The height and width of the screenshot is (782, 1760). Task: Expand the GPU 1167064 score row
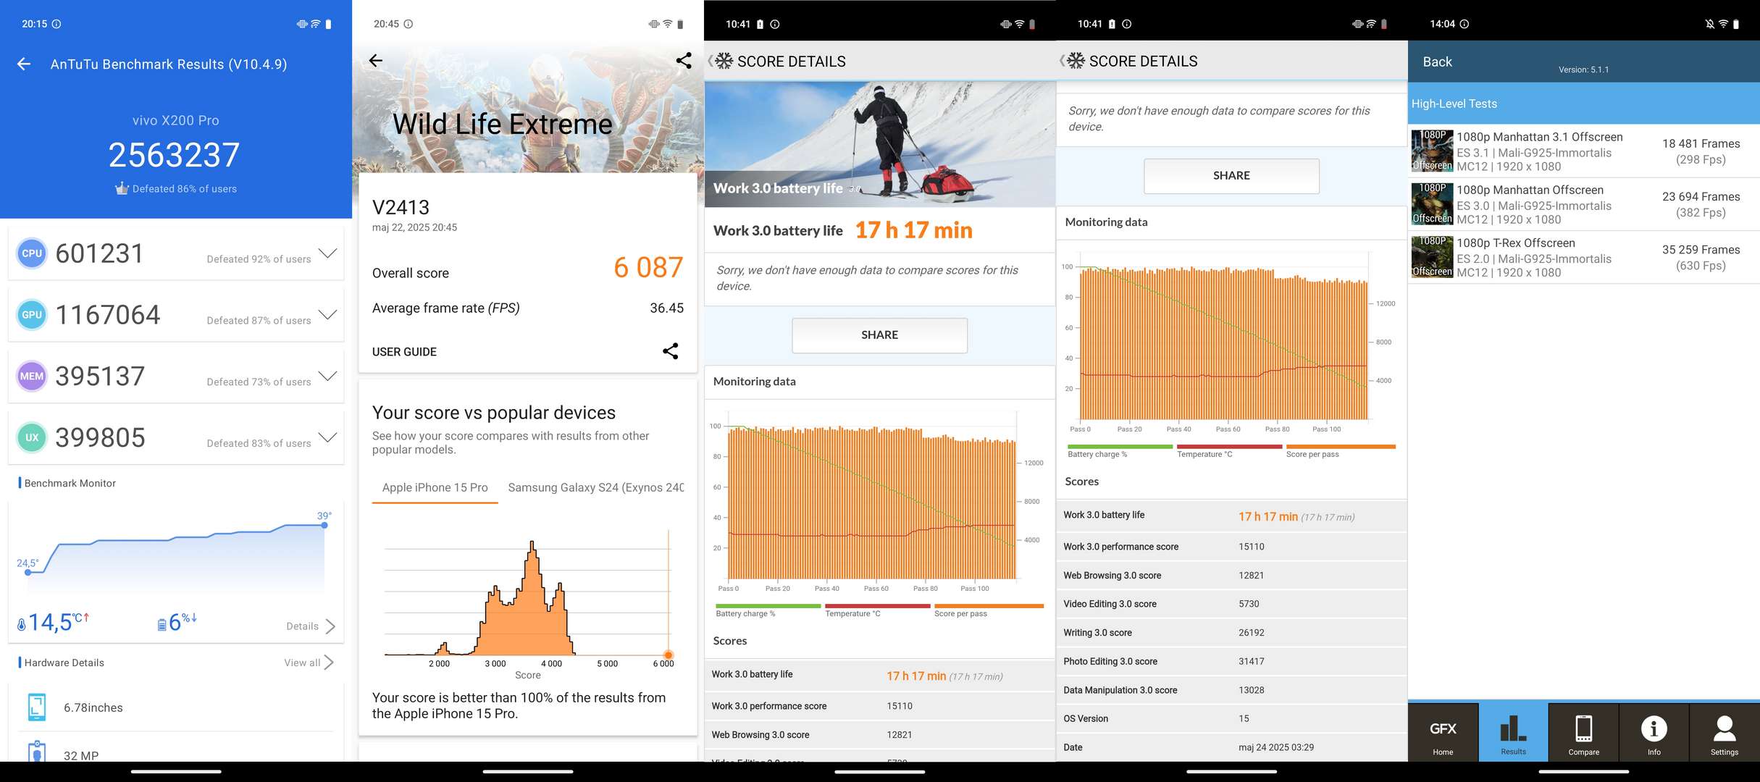(328, 315)
